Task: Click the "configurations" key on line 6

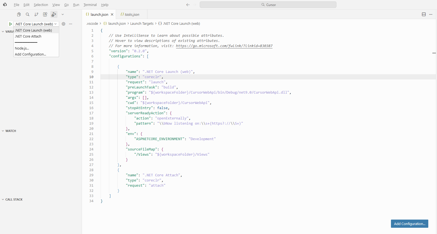Action: click(126, 56)
